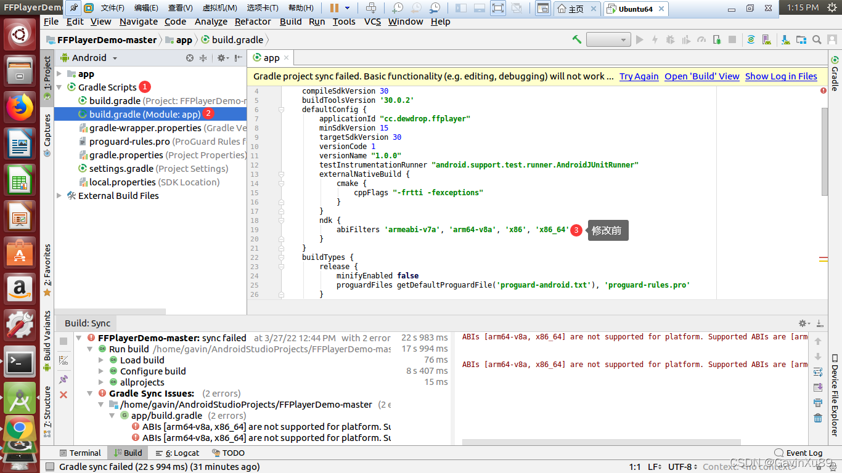Collapse the FFPlayerDemo-master sync failed node
Image resolution: width=842 pixels, height=473 pixels.
tap(79, 338)
